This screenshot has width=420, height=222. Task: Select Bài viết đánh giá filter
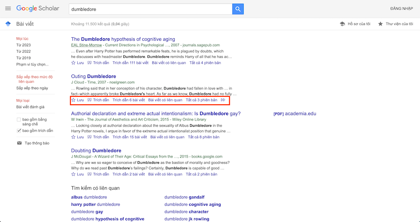click(30, 107)
